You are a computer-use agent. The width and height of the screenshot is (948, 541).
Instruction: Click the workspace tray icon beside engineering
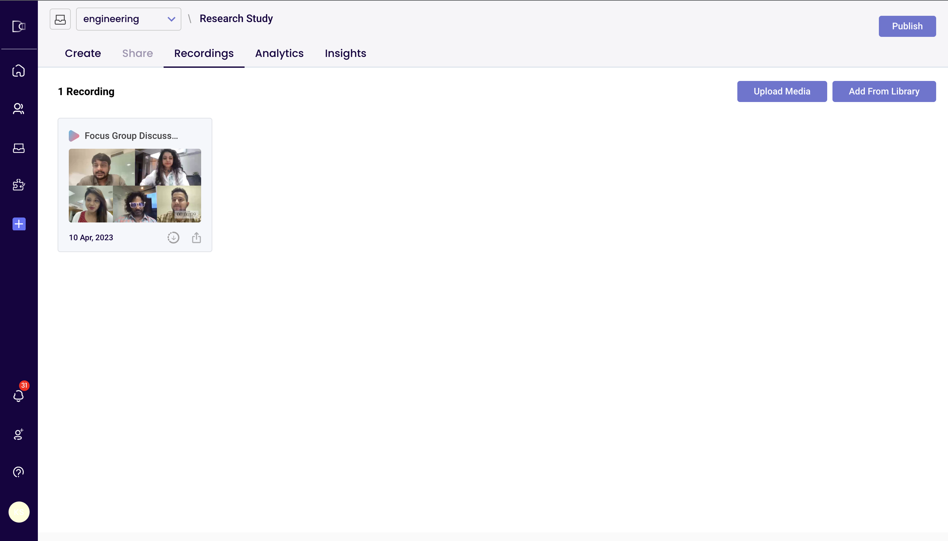[60, 19]
